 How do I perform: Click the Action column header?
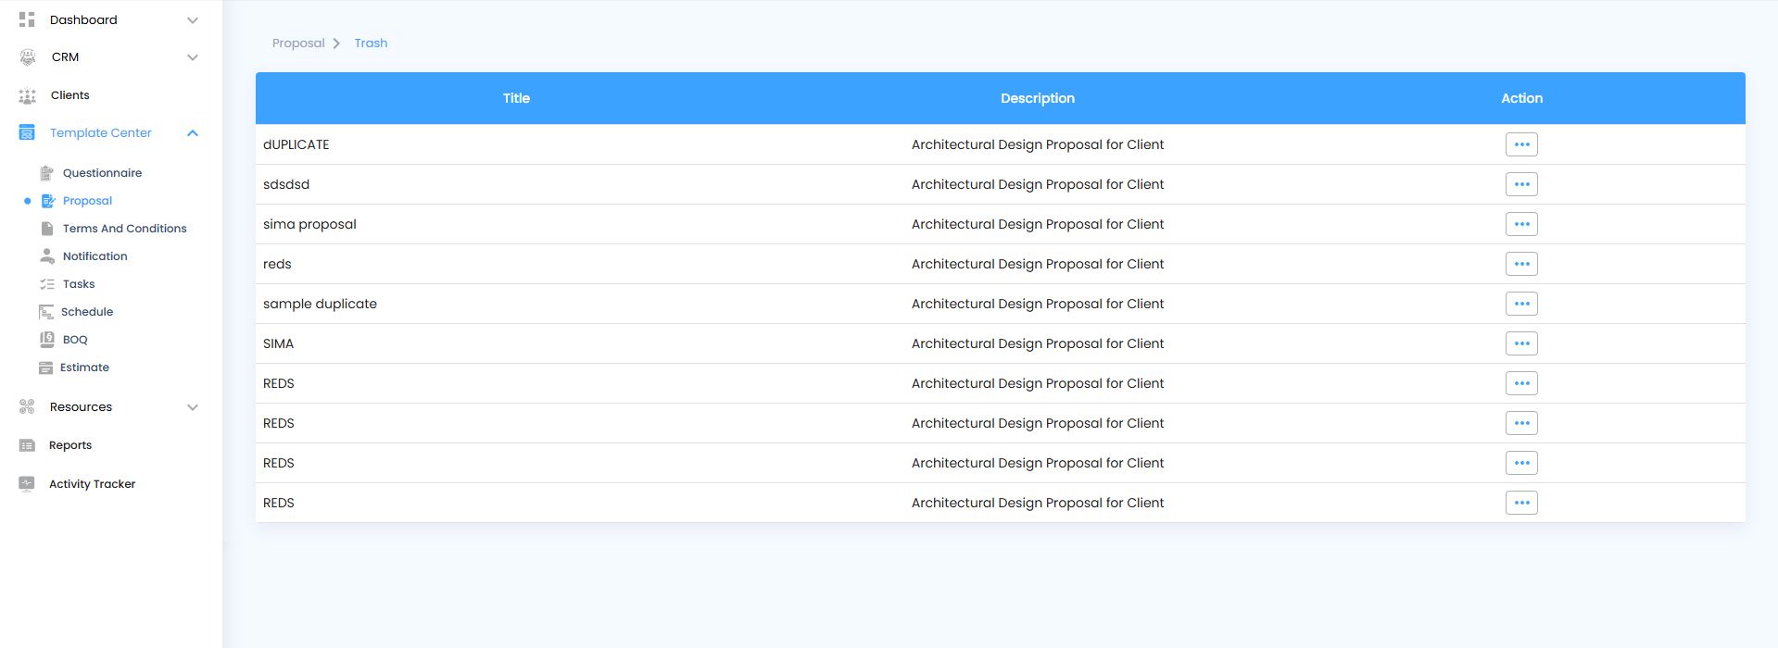click(x=1521, y=98)
